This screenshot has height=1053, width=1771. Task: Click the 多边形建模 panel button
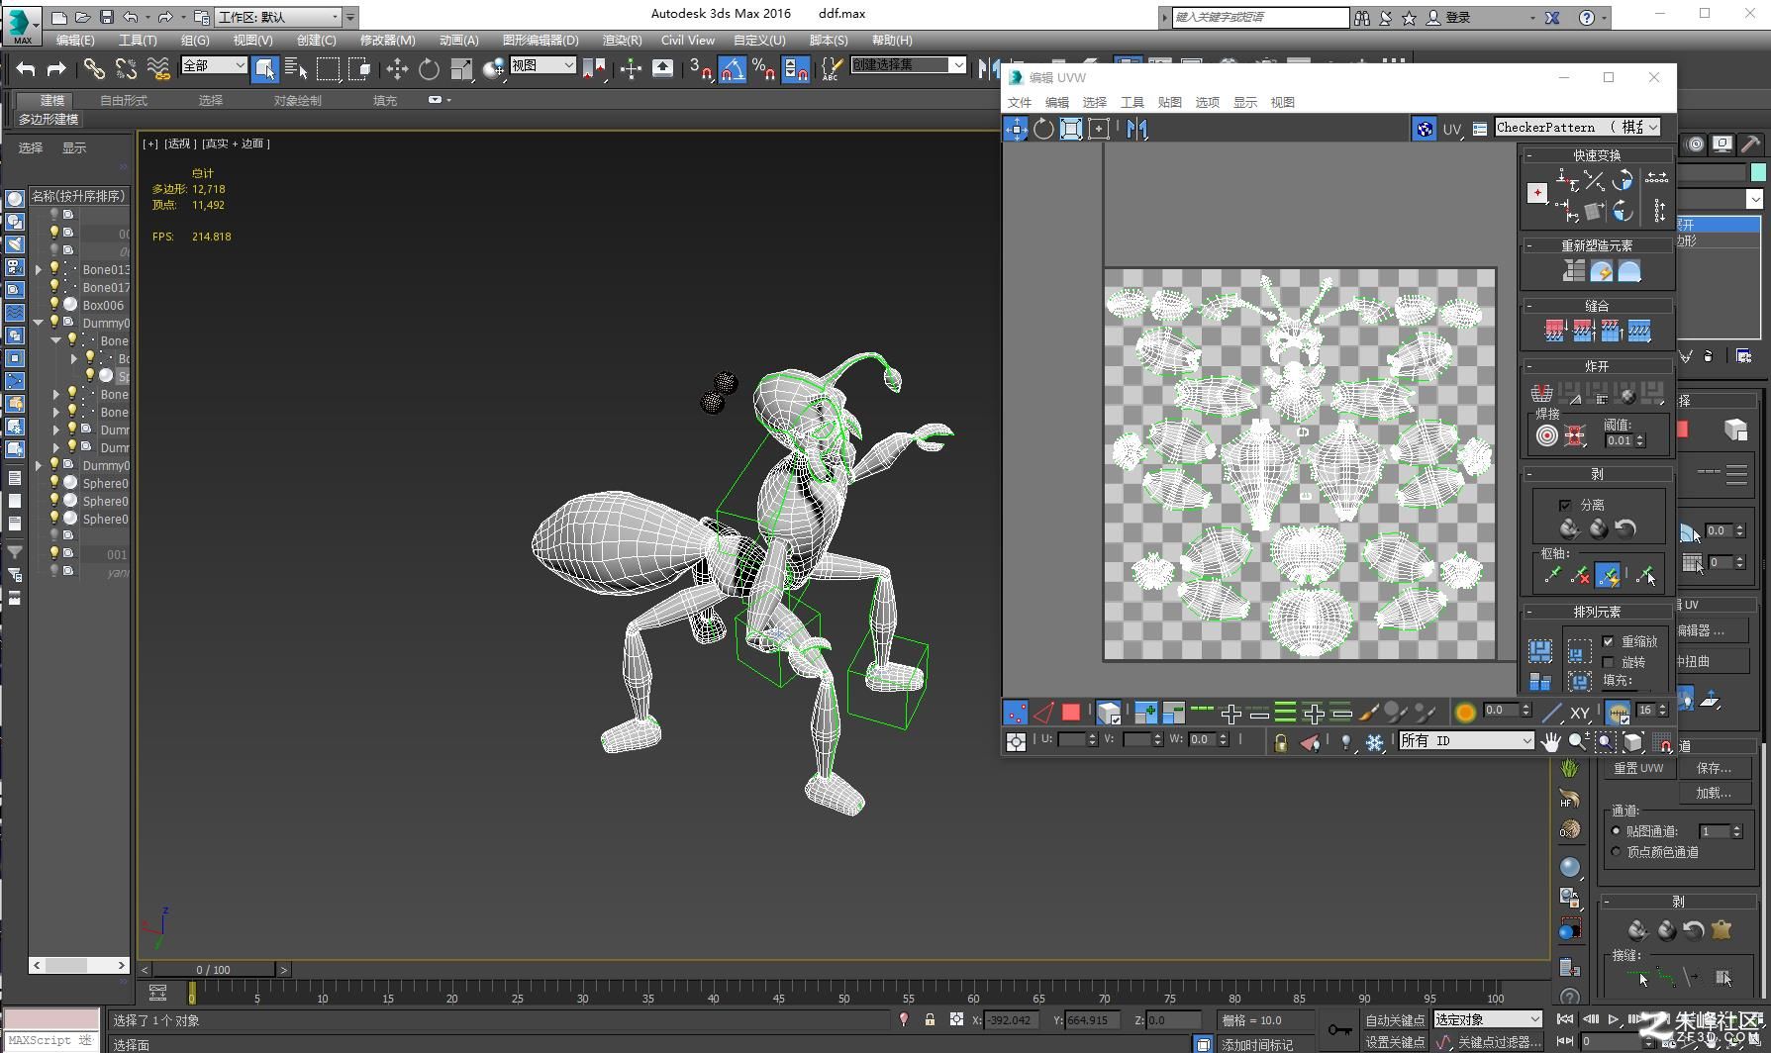(49, 120)
